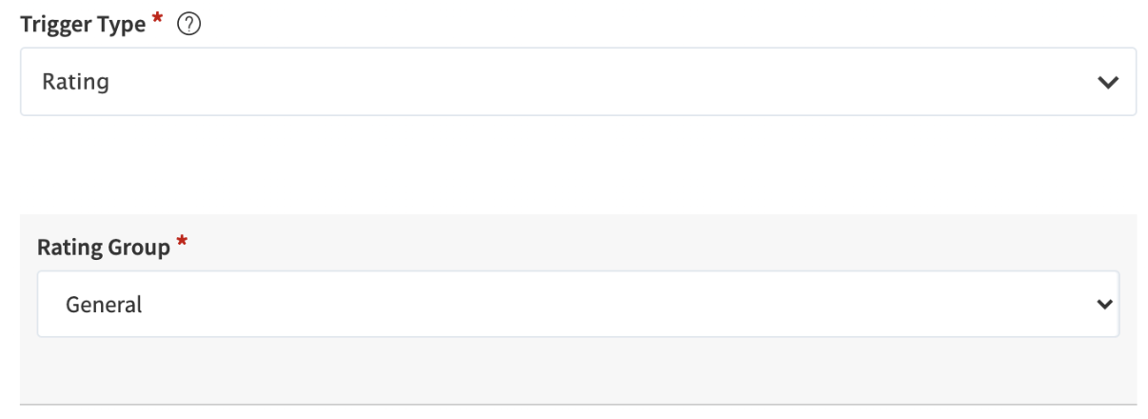
Task: Click the middle of the Rating Group combo box
Action: pos(578,305)
